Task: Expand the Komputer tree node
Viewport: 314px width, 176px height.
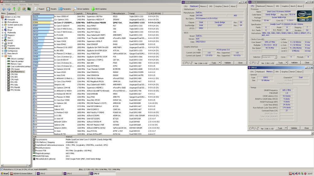Action: click(3, 19)
